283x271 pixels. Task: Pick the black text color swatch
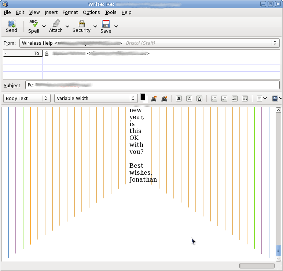click(143, 97)
